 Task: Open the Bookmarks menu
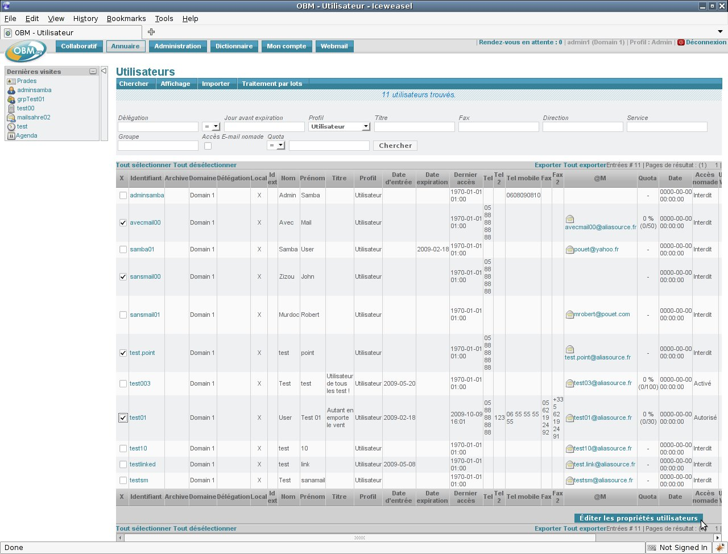pyautogui.click(x=126, y=18)
